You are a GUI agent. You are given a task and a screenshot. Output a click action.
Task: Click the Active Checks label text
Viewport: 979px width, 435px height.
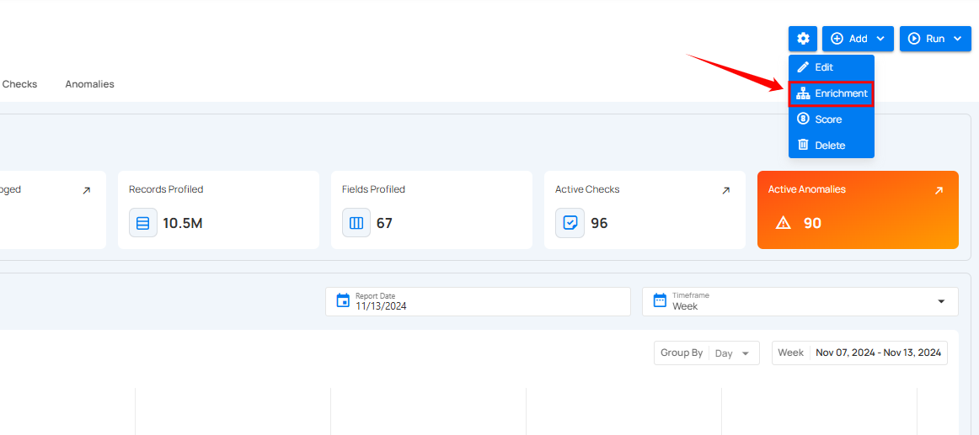[x=587, y=189]
